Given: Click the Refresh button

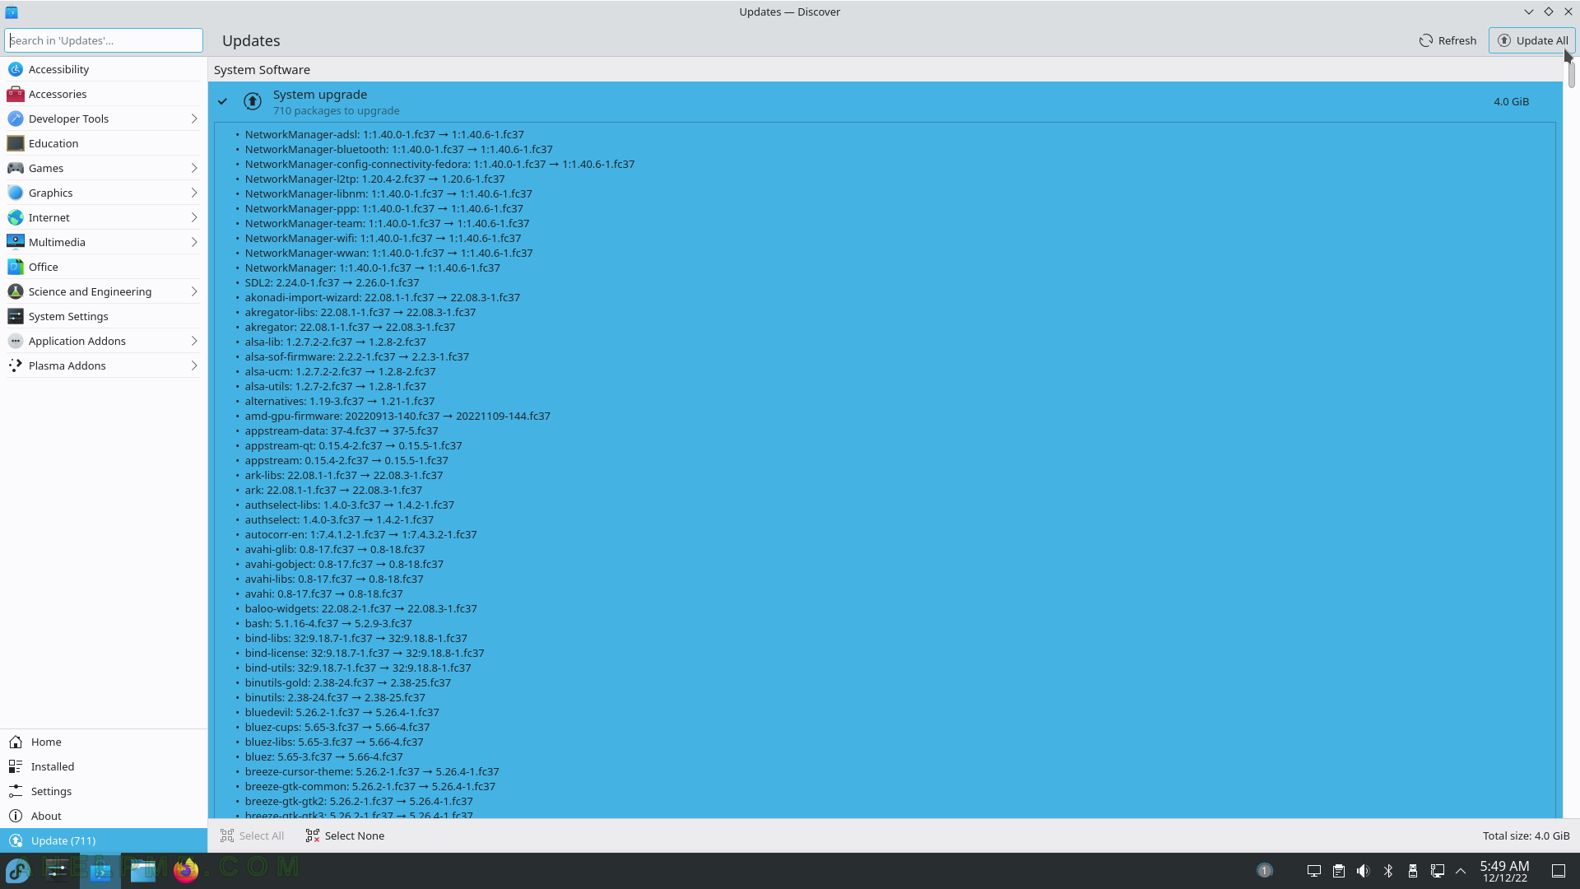Looking at the screenshot, I should point(1448,40).
